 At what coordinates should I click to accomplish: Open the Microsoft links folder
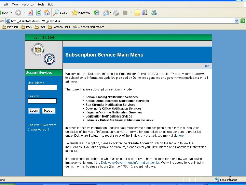point(10,27)
